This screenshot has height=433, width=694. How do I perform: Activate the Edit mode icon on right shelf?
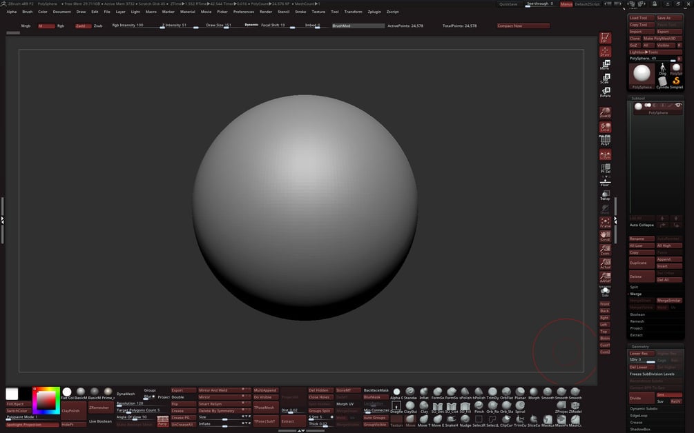tap(605, 38)
